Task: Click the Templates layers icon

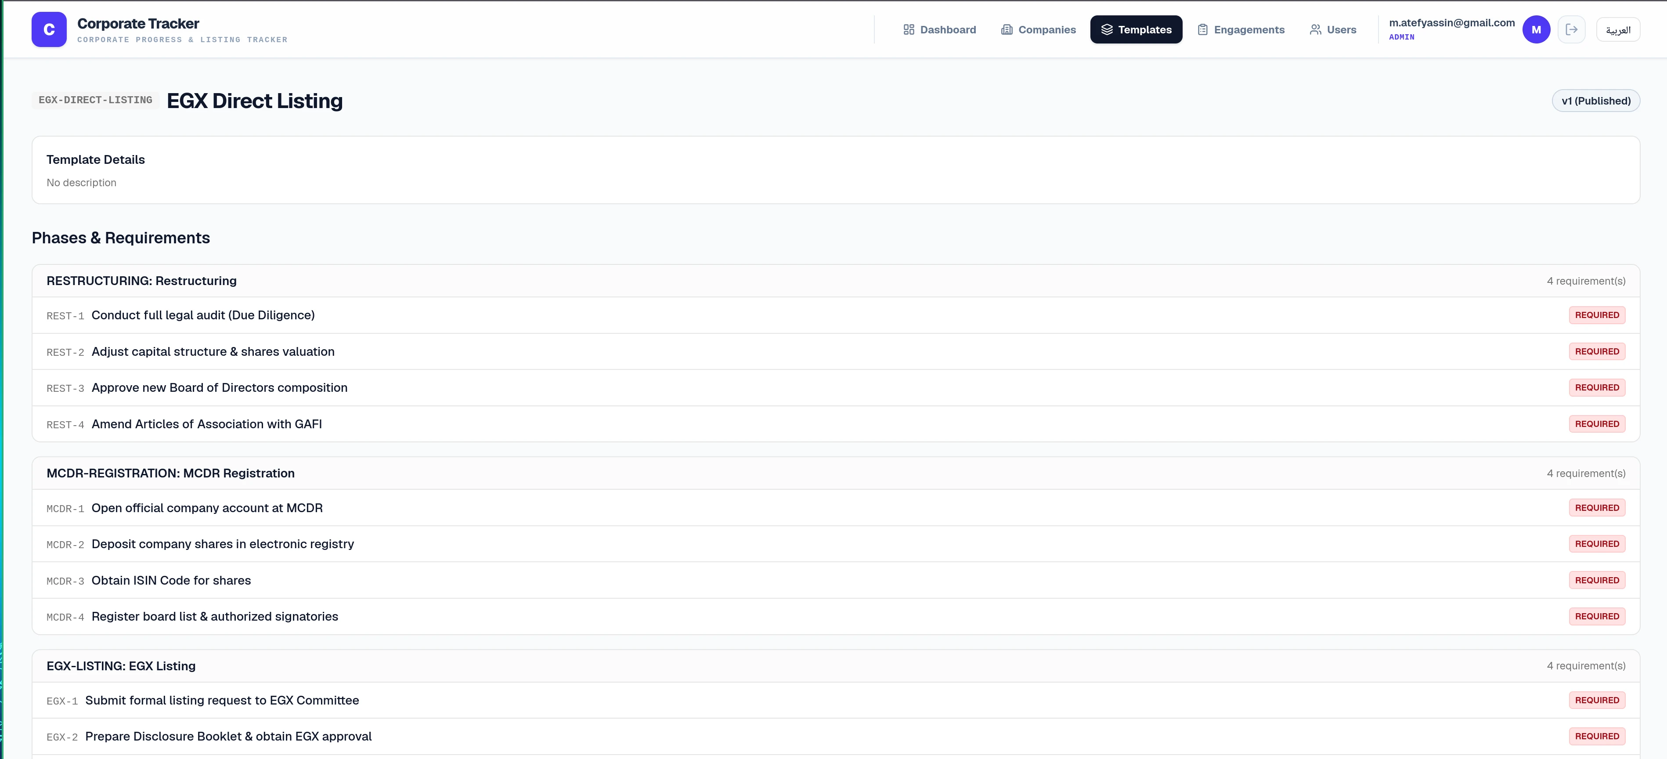Action: [1107, 30]
